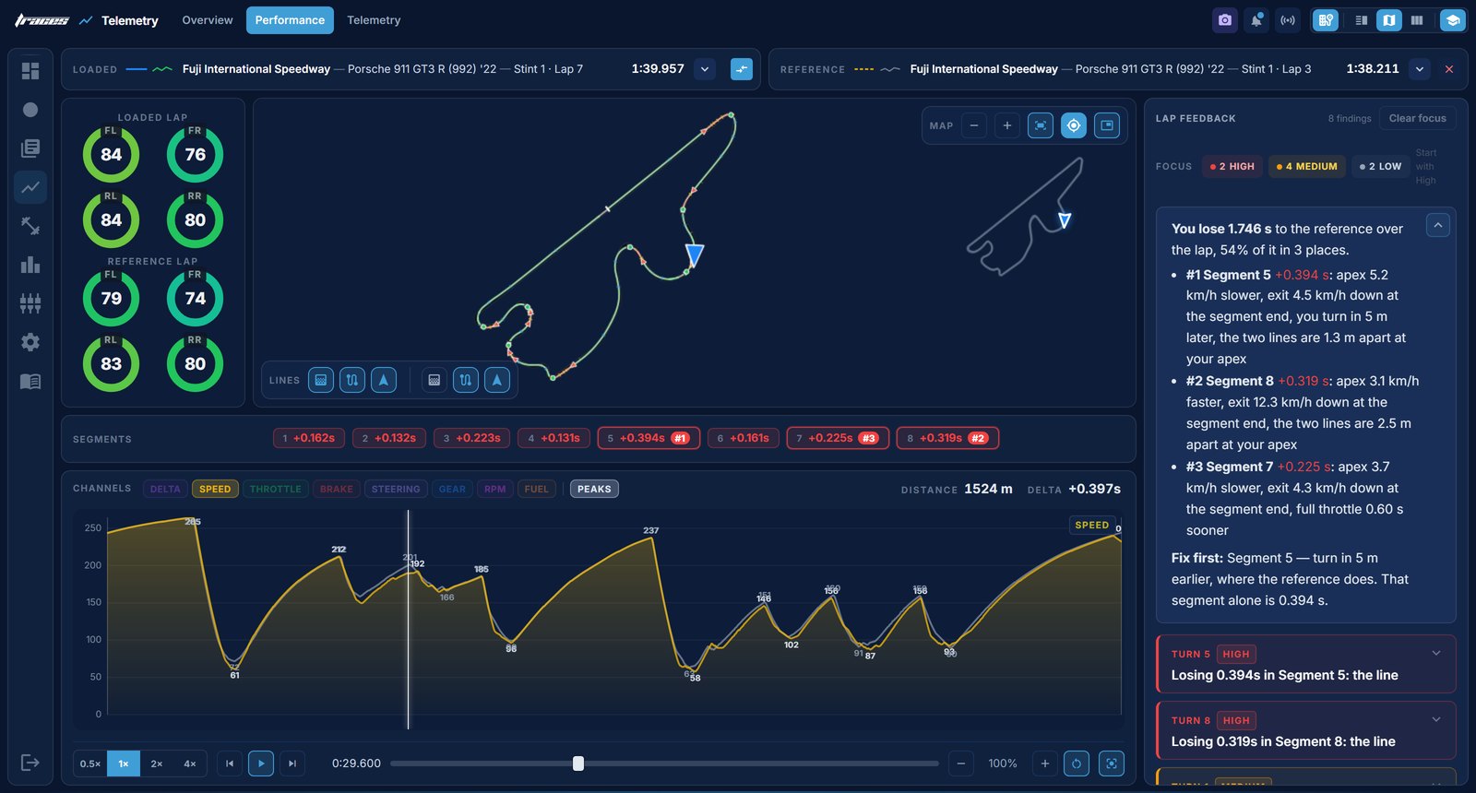Toggle follow-car mode on the map

click(x=1074, y=125)
